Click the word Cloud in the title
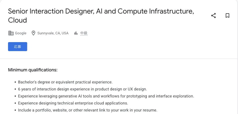 coord(18,20)
